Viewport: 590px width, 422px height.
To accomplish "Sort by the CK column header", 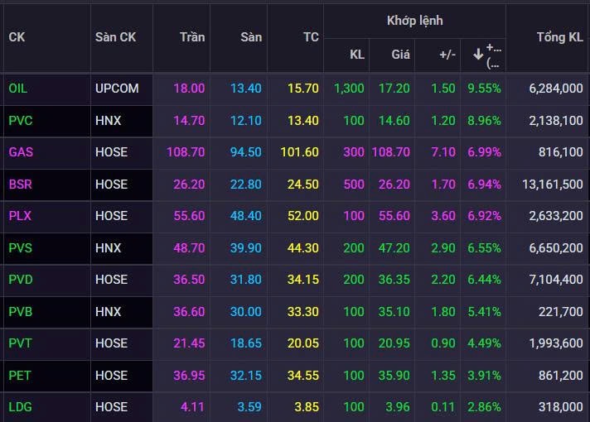I will (17, 37).
